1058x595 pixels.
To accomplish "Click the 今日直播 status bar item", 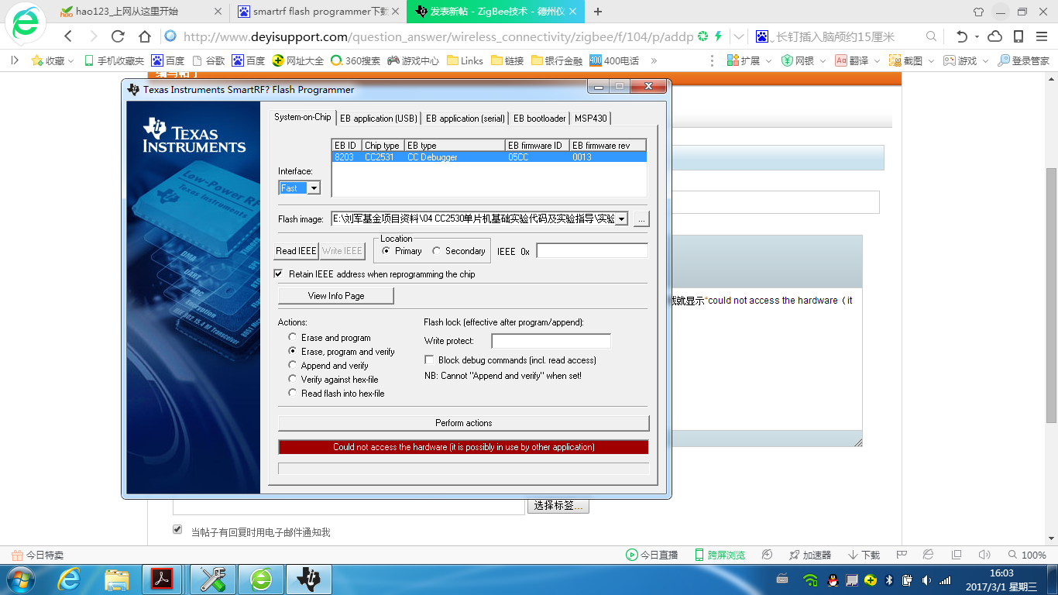I will click(x=651, y=555).
